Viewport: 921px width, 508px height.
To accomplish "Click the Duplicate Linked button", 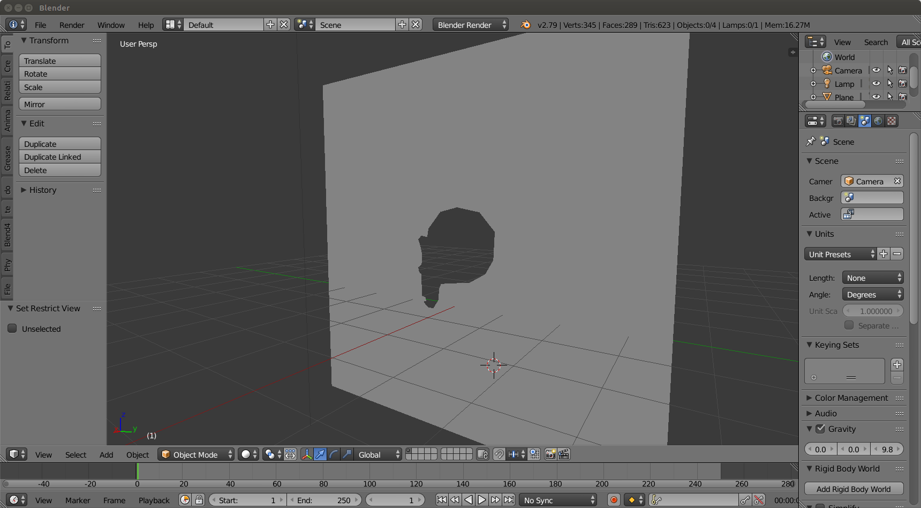I will (60, 156).
